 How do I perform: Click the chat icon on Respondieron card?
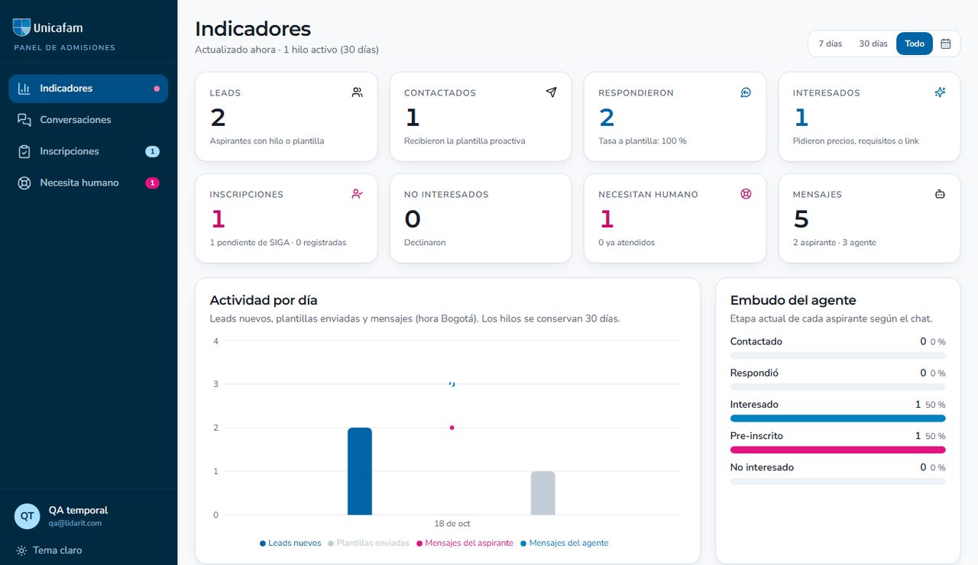point(746,92)
